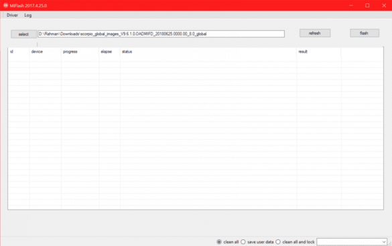Select the save user data option

tap(243, 242)
